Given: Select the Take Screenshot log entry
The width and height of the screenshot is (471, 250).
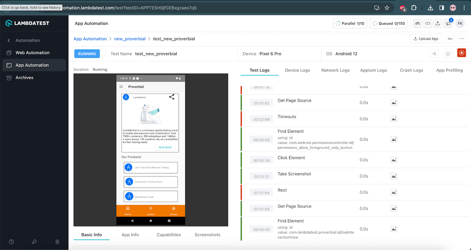Looking at the screenshot, I should pos(354,176).
